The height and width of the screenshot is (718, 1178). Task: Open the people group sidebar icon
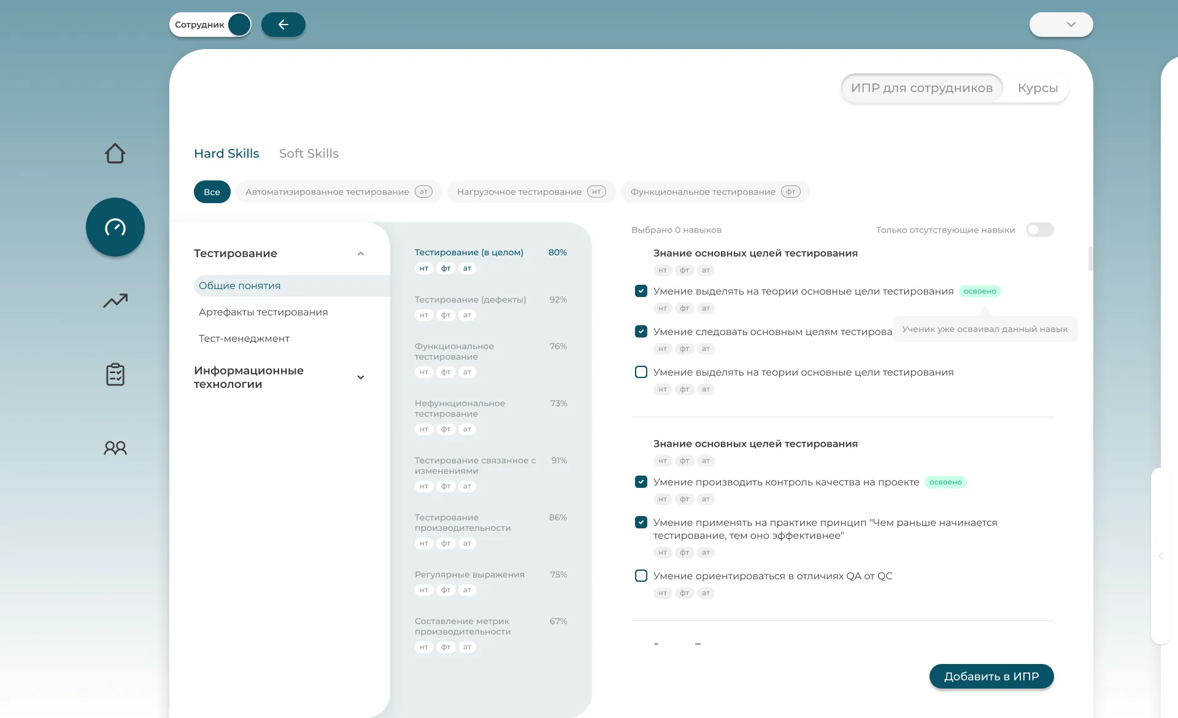pyautogui.click(x=115, y=448)
